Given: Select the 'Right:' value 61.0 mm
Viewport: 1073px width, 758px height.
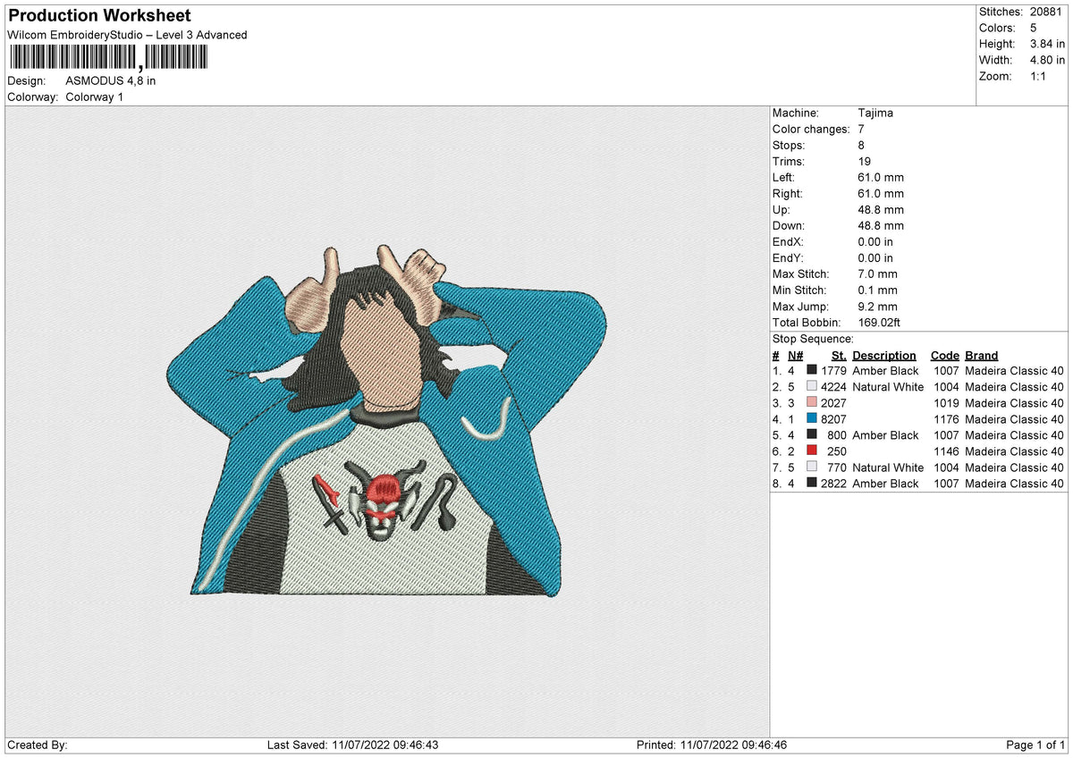Looking at the screenshot, I should 881,194.
